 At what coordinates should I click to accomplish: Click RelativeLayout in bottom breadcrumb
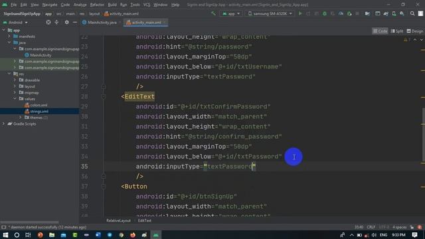[118, 220]
